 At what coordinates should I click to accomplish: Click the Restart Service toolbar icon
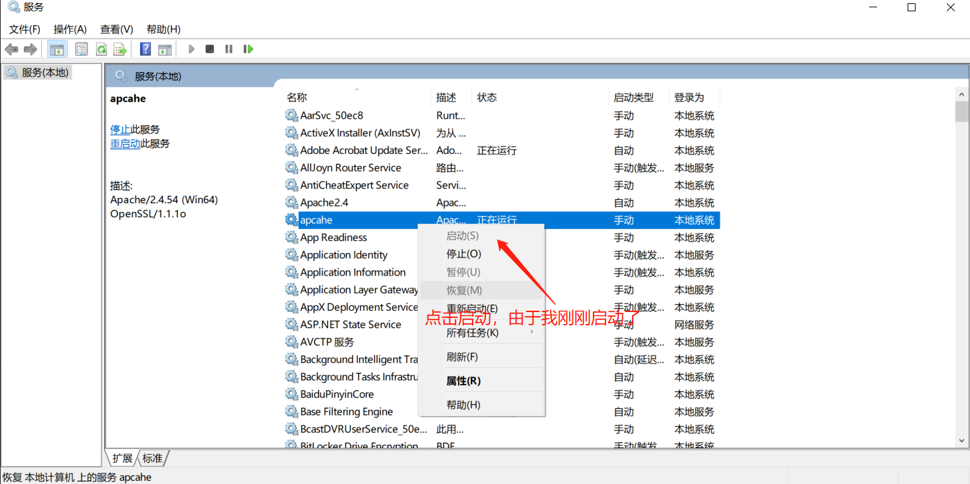tap(248, 49)
